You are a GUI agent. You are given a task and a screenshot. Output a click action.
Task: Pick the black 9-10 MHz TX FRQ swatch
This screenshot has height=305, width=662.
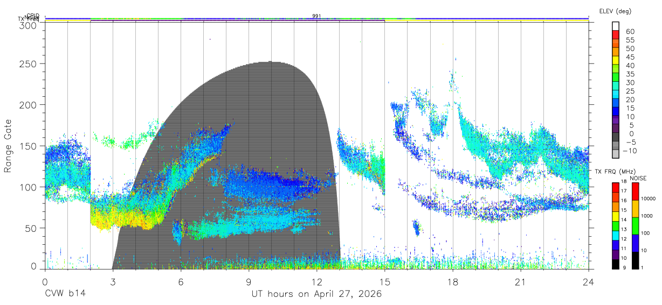click(616, 264)
